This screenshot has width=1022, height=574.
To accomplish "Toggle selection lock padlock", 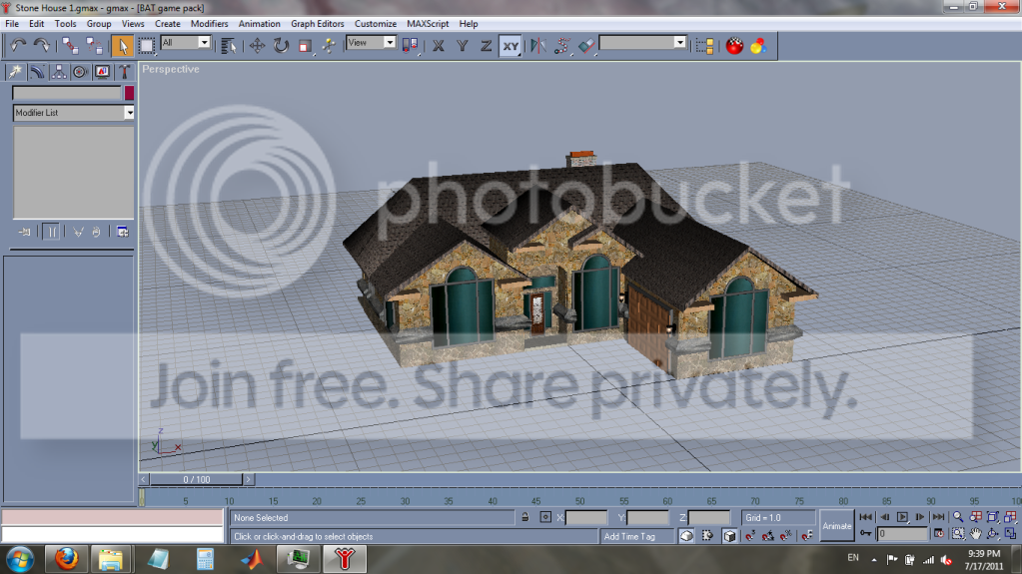I will tap(524, 517).
